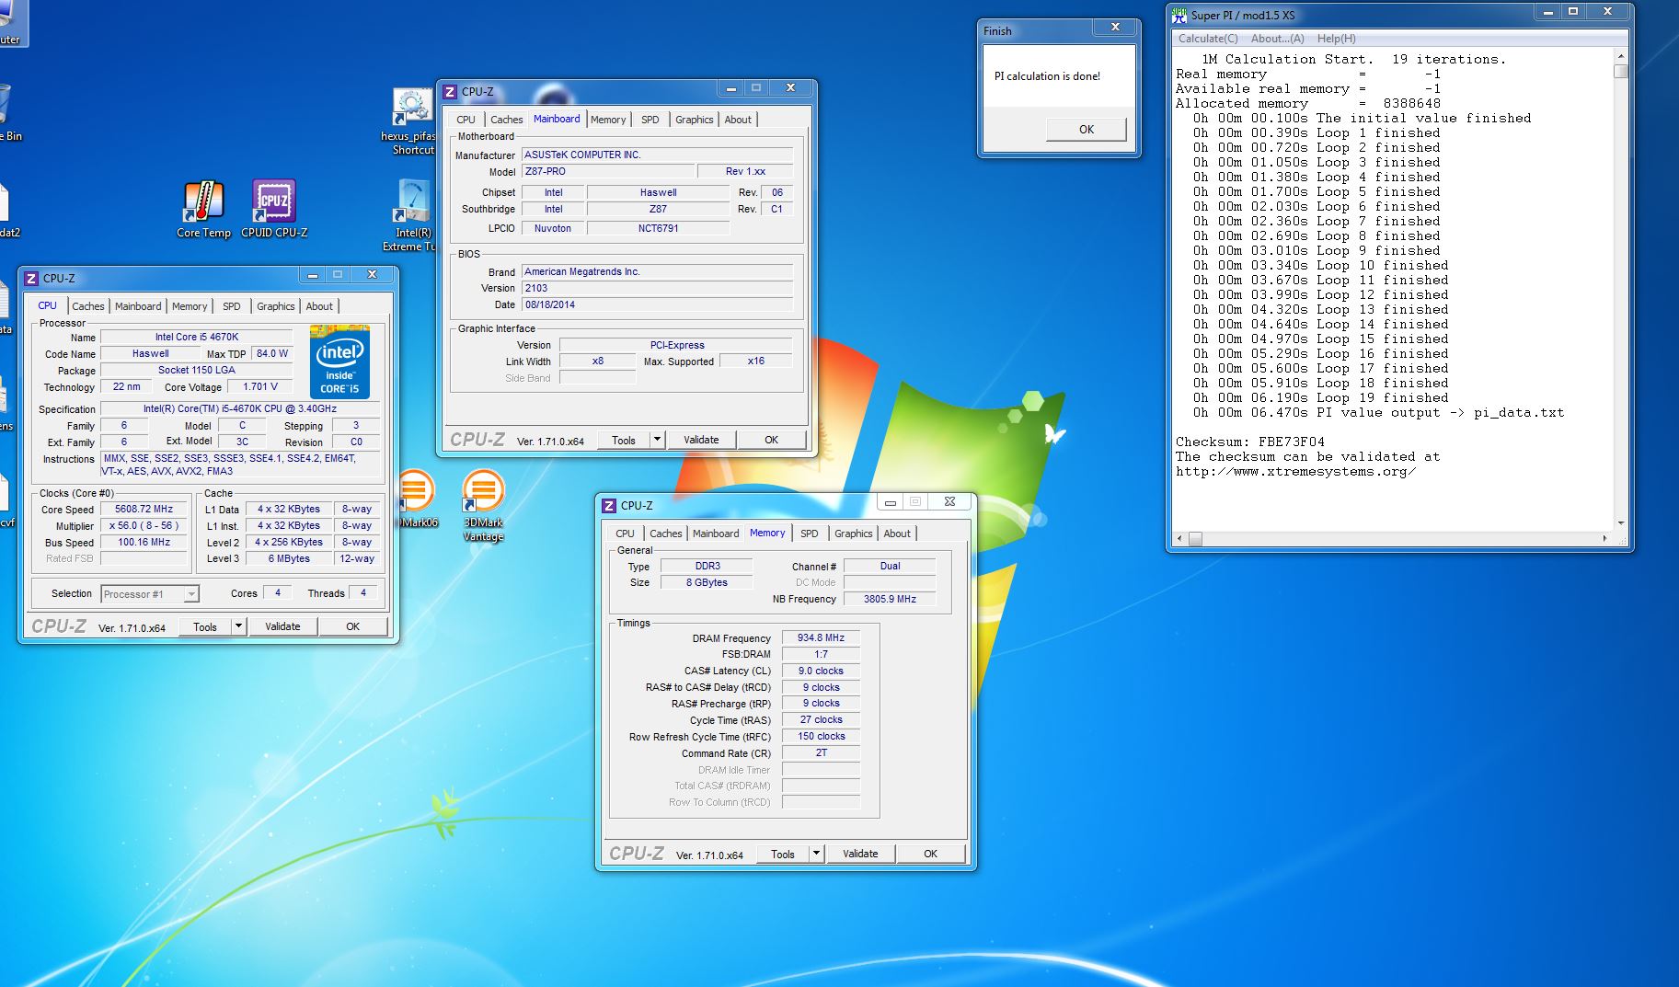Click the Manufacturer ASUSTeK COMPUTER INC. field
The width and height of the screenshot is (1679, 987).
point(657,155)
